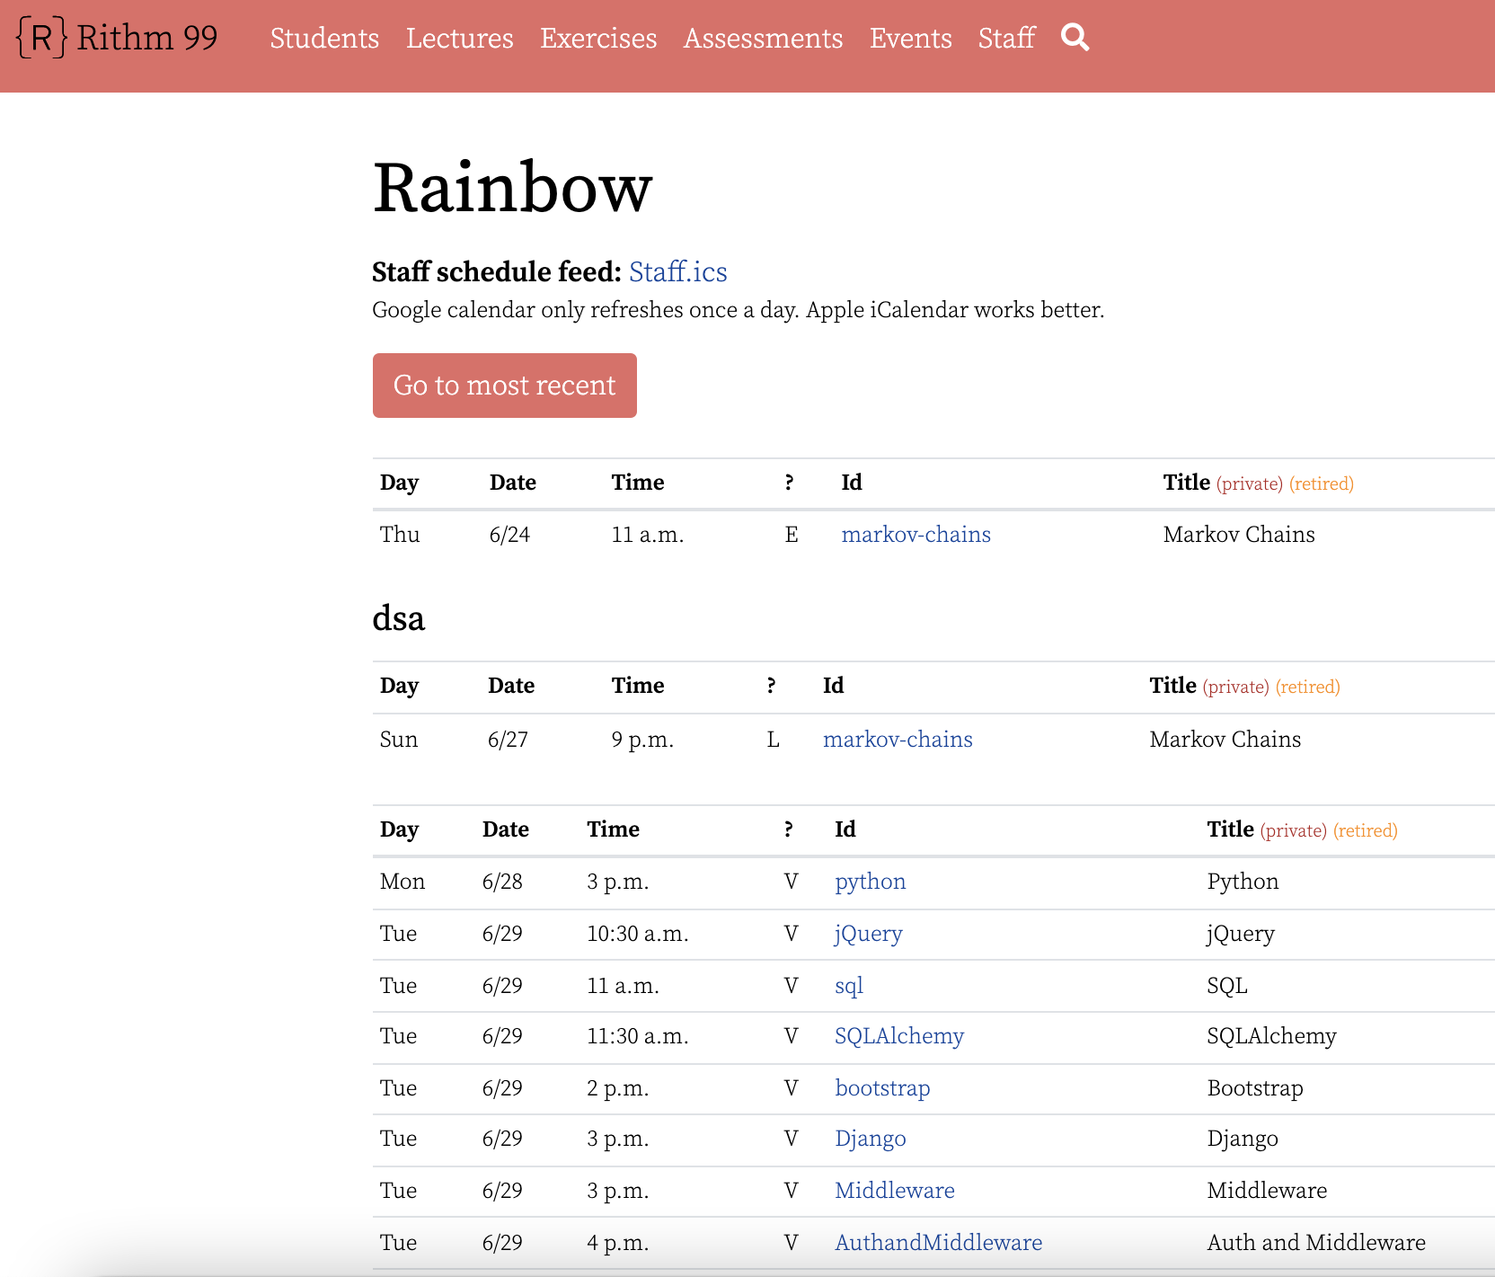Open the Staff.ics feed link
Screen dimensions: 1495x1277
pos(677,271)
